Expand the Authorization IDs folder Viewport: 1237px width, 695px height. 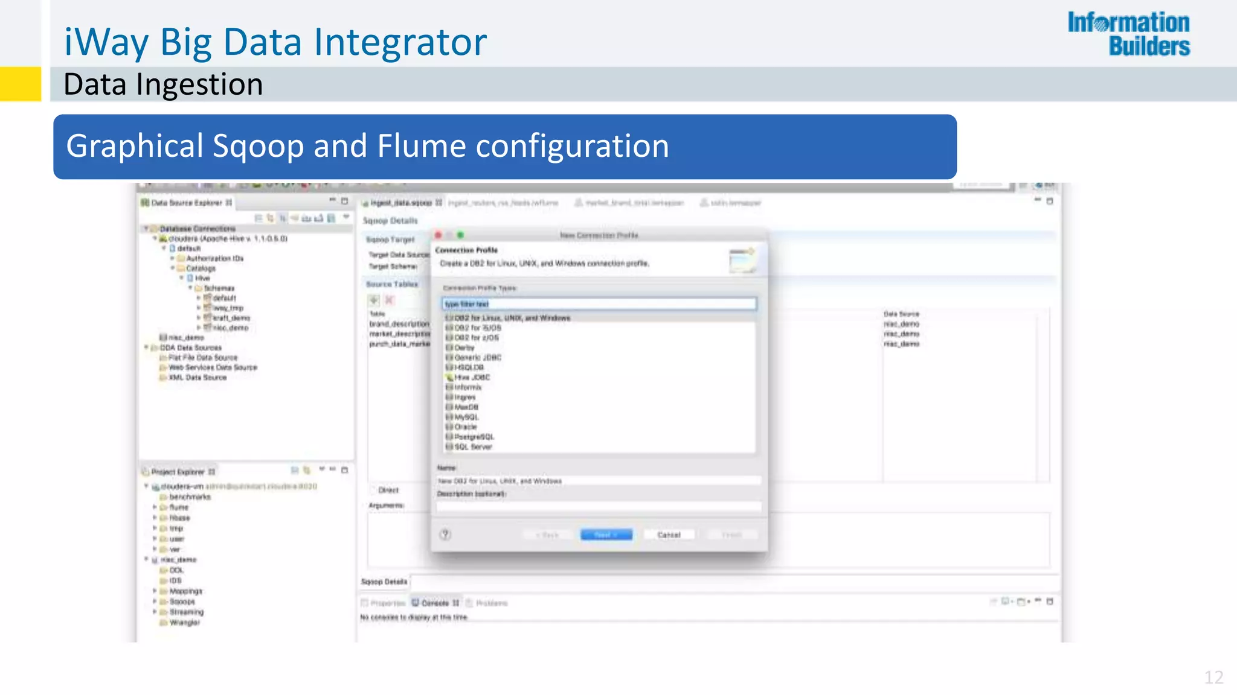pos(172,258)
